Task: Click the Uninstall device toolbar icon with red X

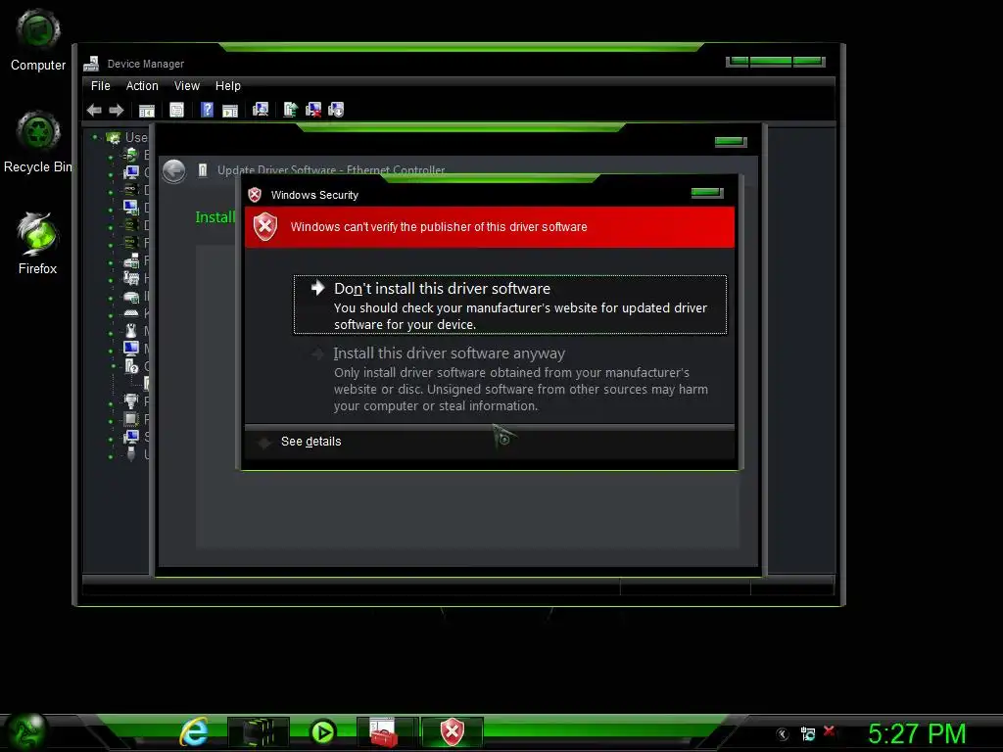Action: pyautogui.click(x=313, y=110)
